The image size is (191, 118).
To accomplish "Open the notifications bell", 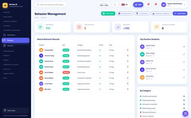I will 148,5.
